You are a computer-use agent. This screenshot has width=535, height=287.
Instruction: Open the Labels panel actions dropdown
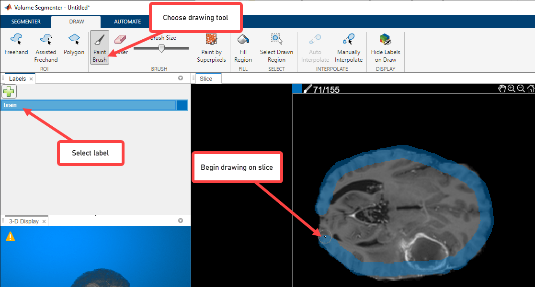point(181,78)
